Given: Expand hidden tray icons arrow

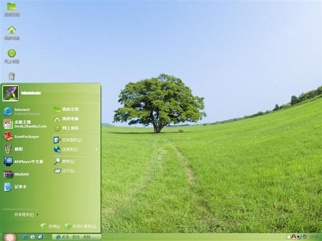Looking at the screenshot, I should tap(288, 237).
